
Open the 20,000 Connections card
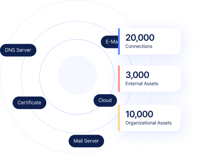149,41
